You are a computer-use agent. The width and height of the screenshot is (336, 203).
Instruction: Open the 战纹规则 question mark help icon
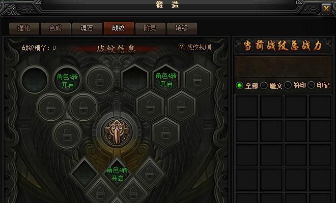pos(181,47)
